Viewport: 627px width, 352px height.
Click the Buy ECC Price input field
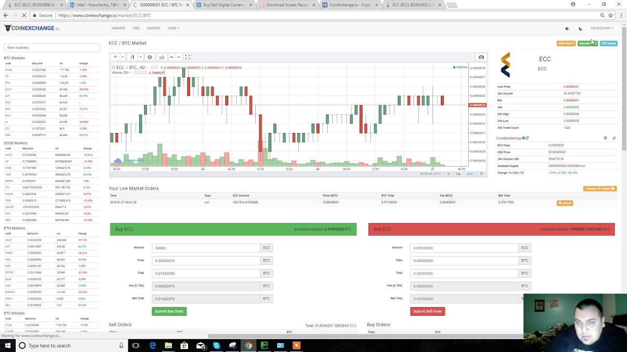[206, 261]
